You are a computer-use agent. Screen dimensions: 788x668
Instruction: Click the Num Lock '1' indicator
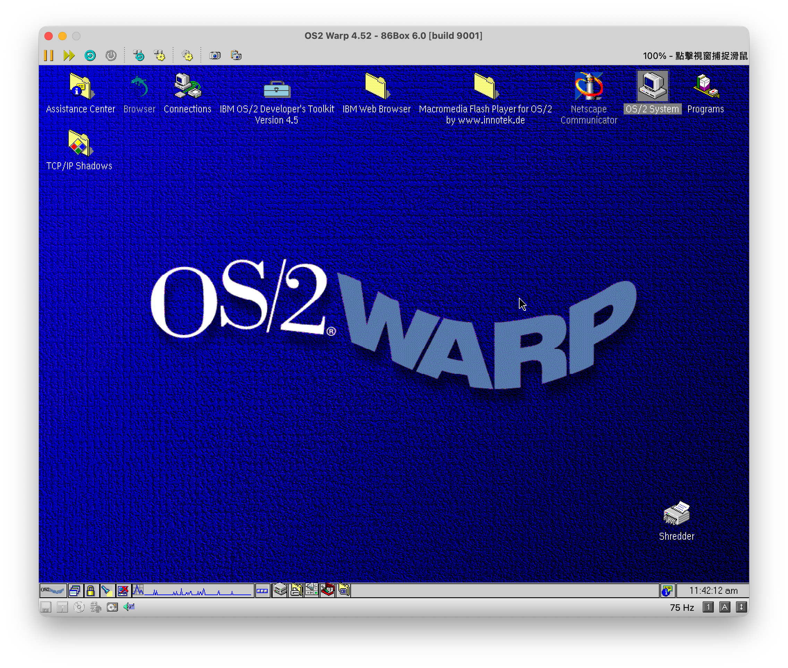(708, 607)
